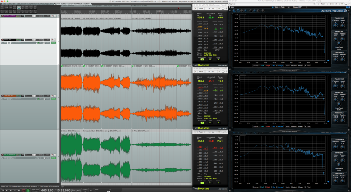The image size is (351, 192).
Task: Open the input dropdown on the TIDAL 360 track
Action: (x=21, y=43)
